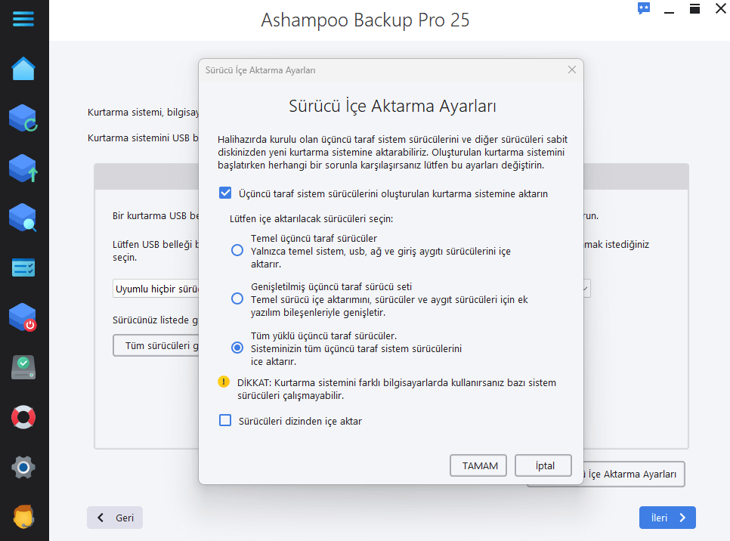Click the Halihazırda kurulu olan description paragraph
The width and height of the screenshot is (730, 541).
(x=392, y=152)
